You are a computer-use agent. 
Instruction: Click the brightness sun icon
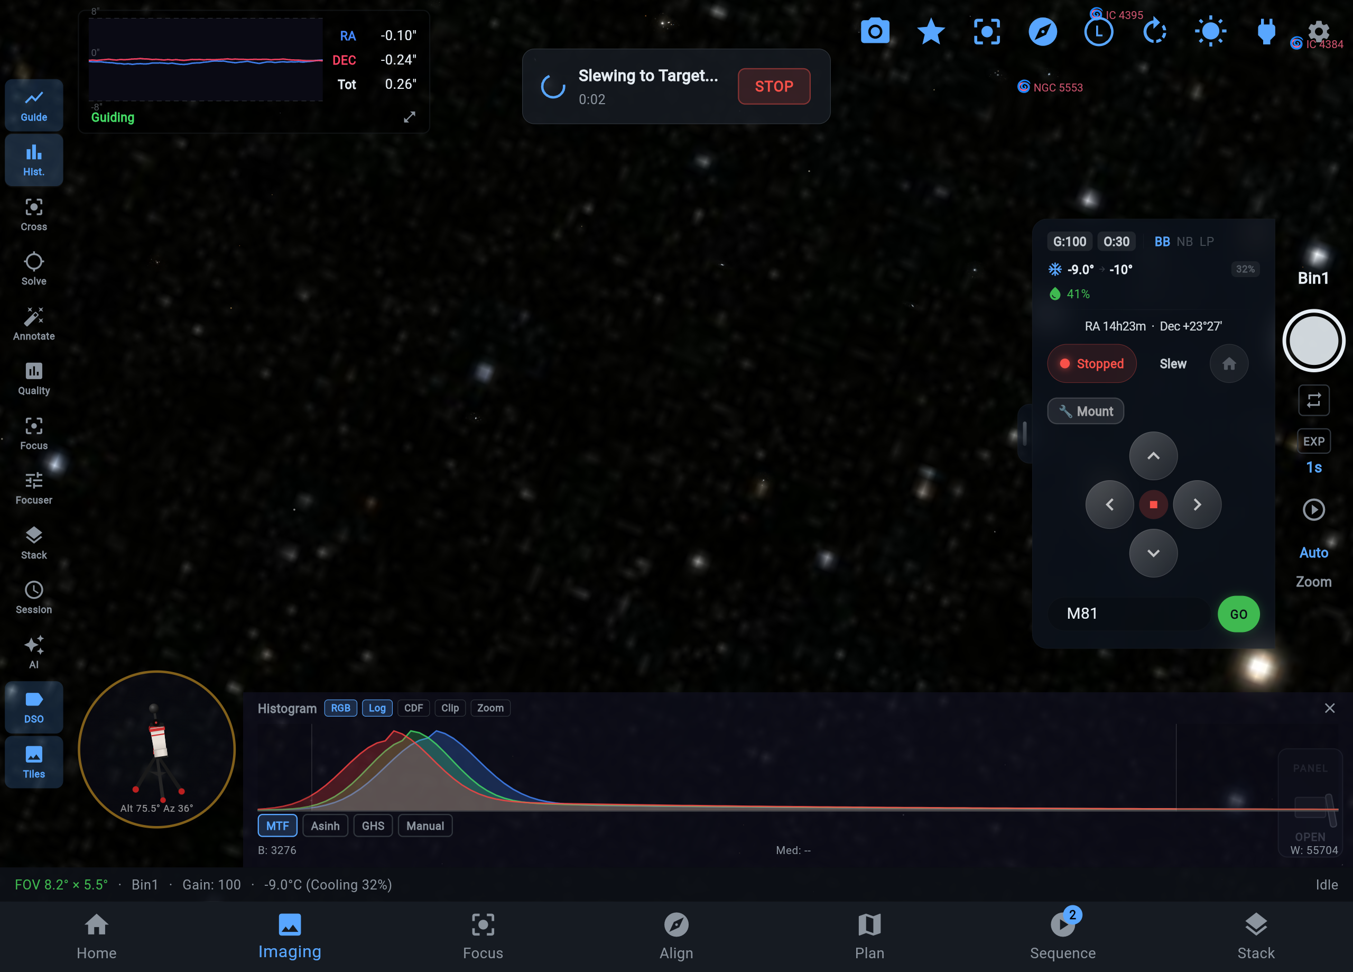[1210, 31]
